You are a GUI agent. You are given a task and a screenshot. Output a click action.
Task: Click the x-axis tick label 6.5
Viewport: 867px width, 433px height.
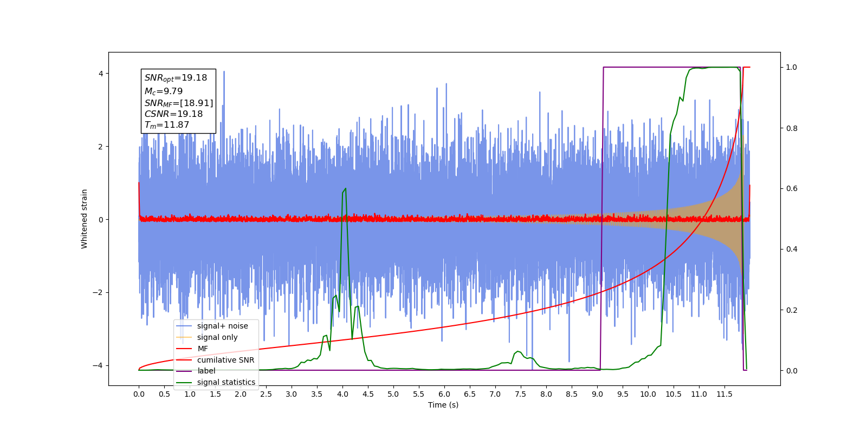coord(470,394)
